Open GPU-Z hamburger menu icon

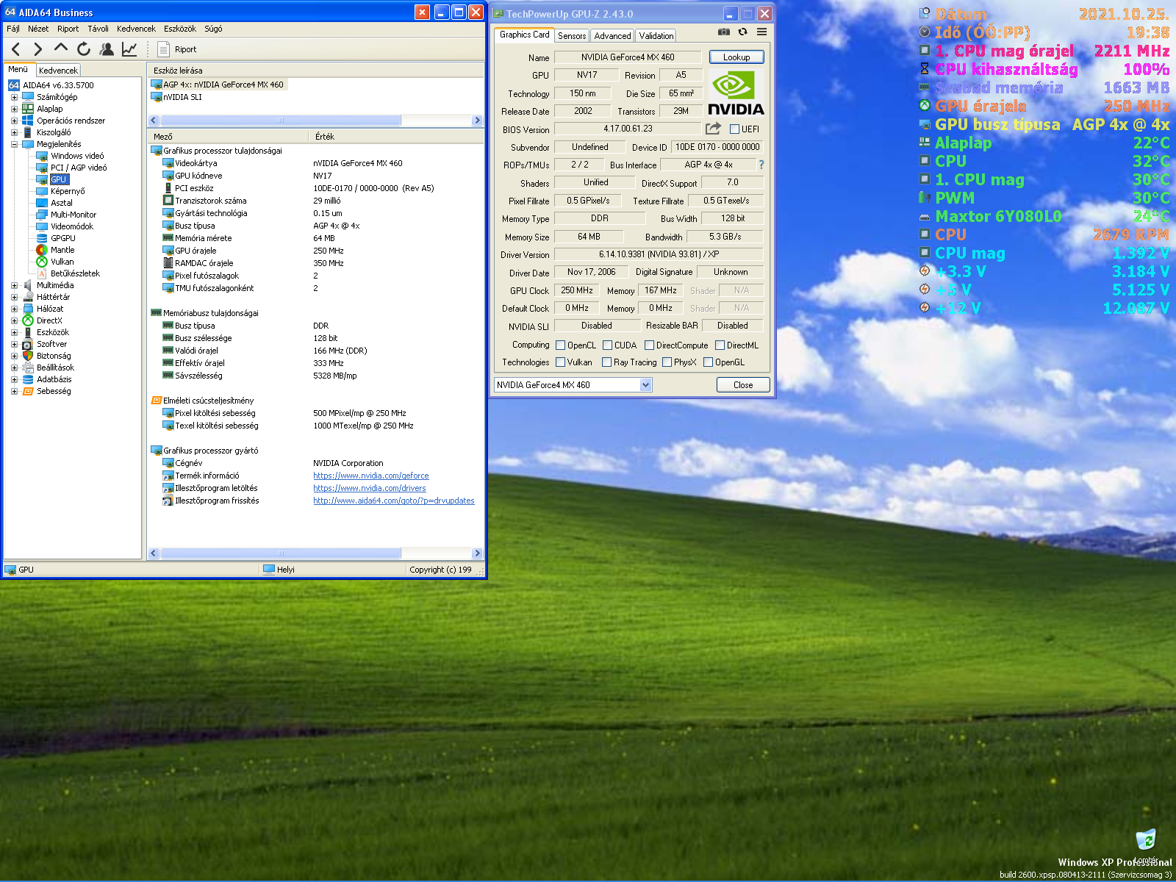point(762,32)
